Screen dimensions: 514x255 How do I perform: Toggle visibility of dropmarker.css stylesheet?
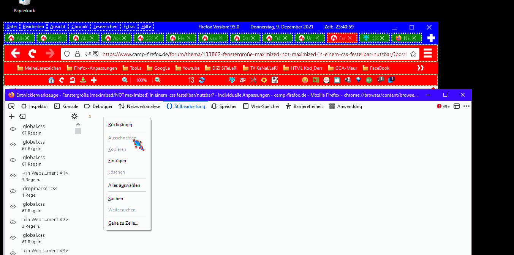coord(13,191)
